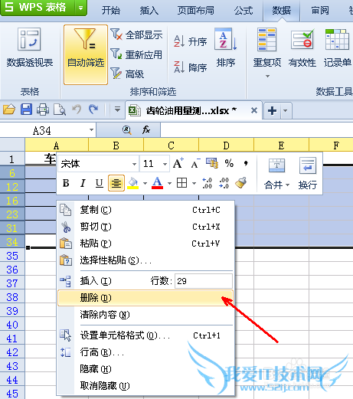
Task: Switch to the 公式 ribbon tab
Action: (244, 10)
